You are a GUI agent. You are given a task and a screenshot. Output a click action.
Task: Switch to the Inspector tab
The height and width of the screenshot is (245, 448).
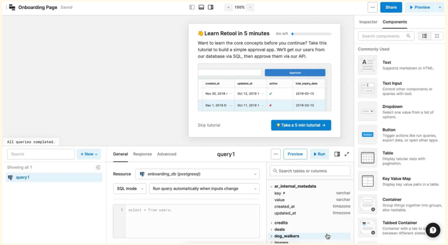[x=368, y=22]
